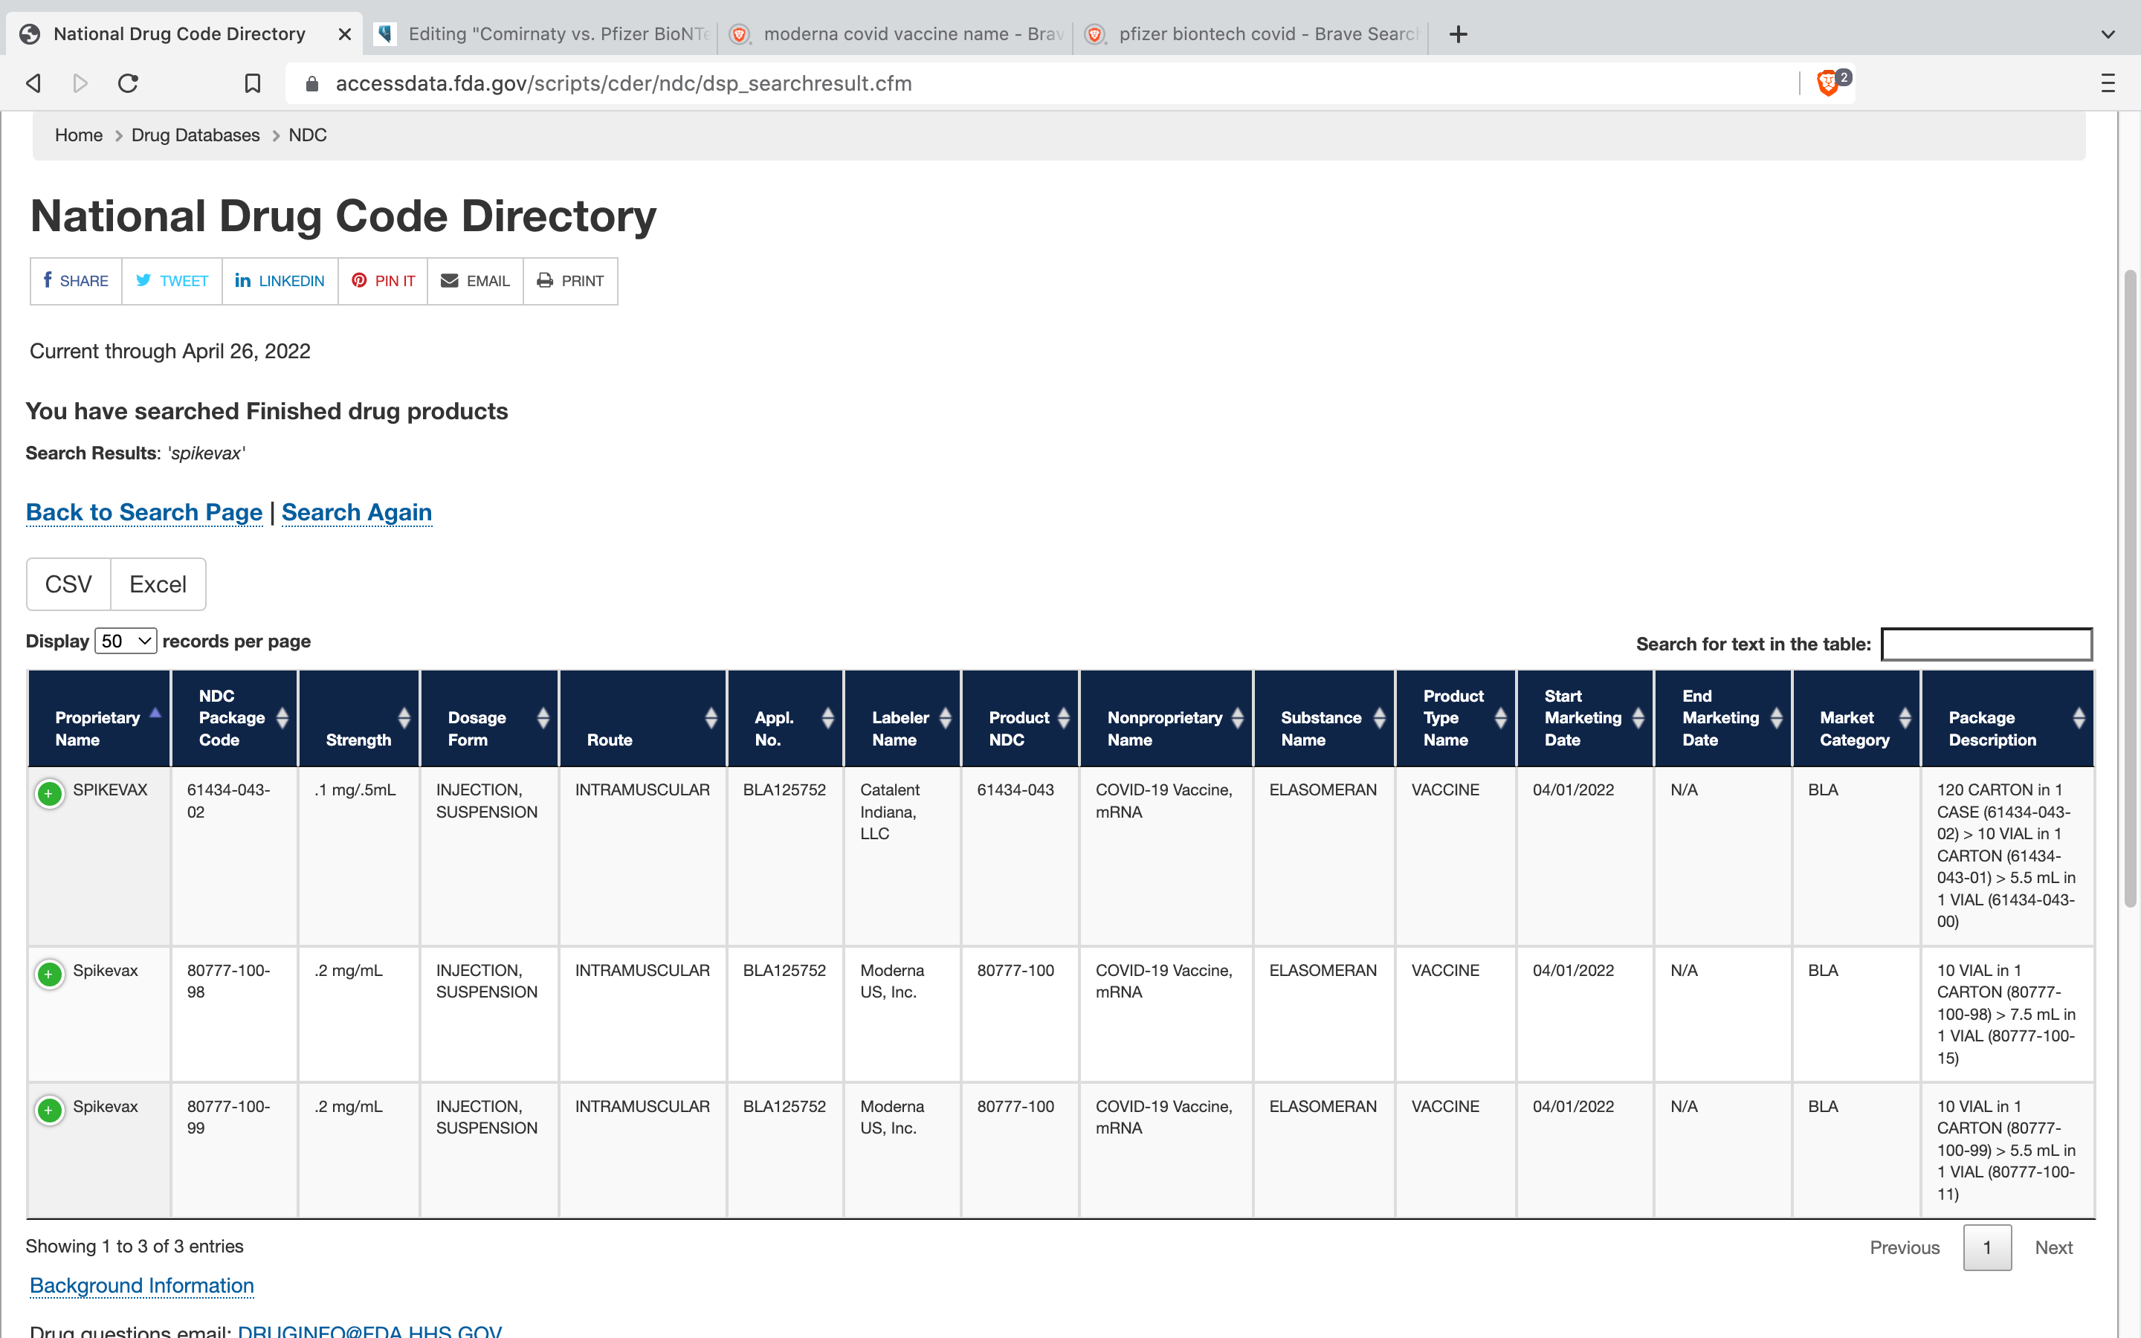Download results with Excel button

tap(158, 584)
